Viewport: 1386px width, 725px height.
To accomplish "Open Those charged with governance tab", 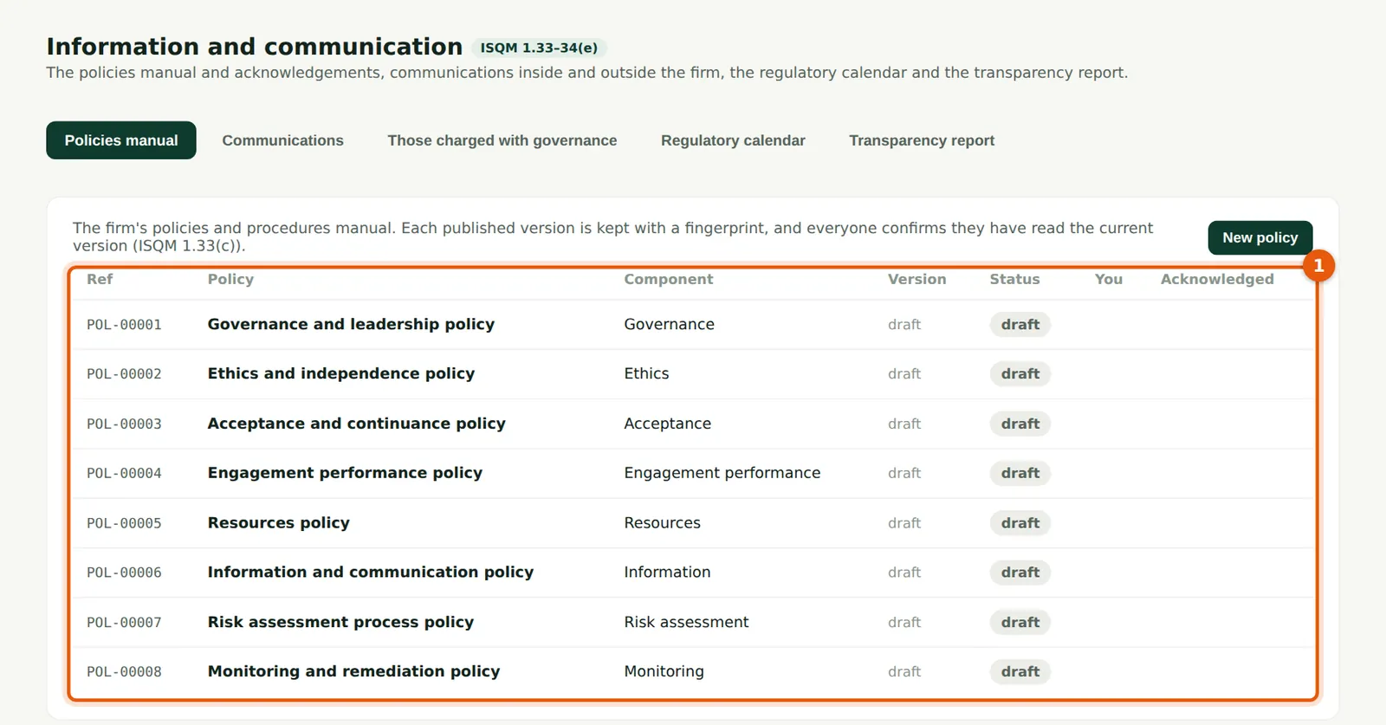I will pyautogui.click(x=502, y=140).
